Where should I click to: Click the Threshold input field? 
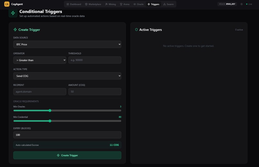[95, 60]
